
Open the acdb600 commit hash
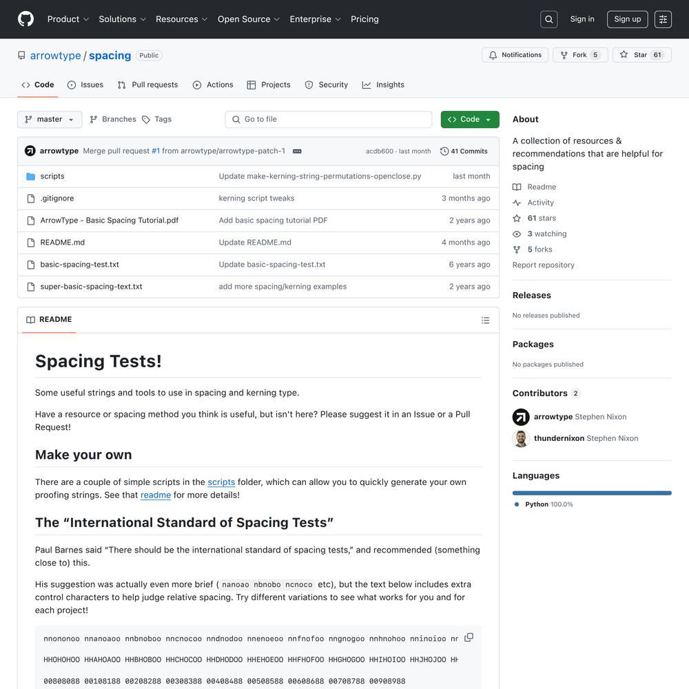click(x=380, y=151)
